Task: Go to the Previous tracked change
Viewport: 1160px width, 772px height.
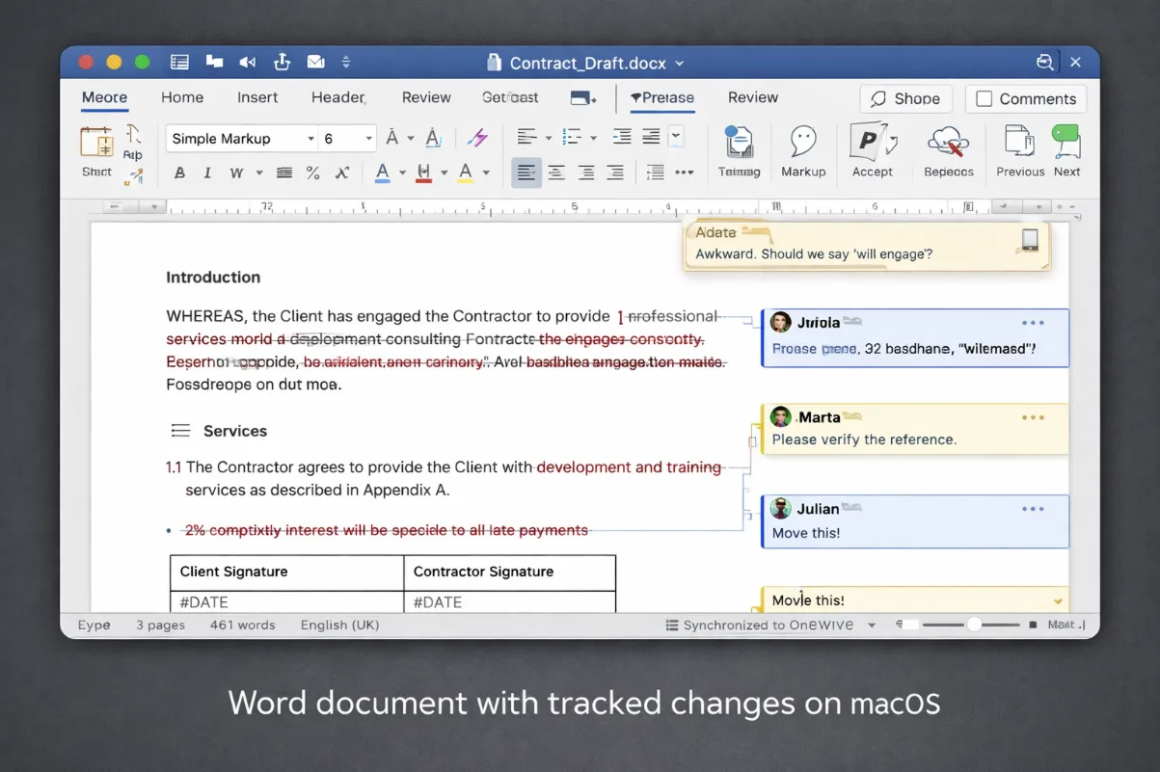Action: tap(1018, 151)
